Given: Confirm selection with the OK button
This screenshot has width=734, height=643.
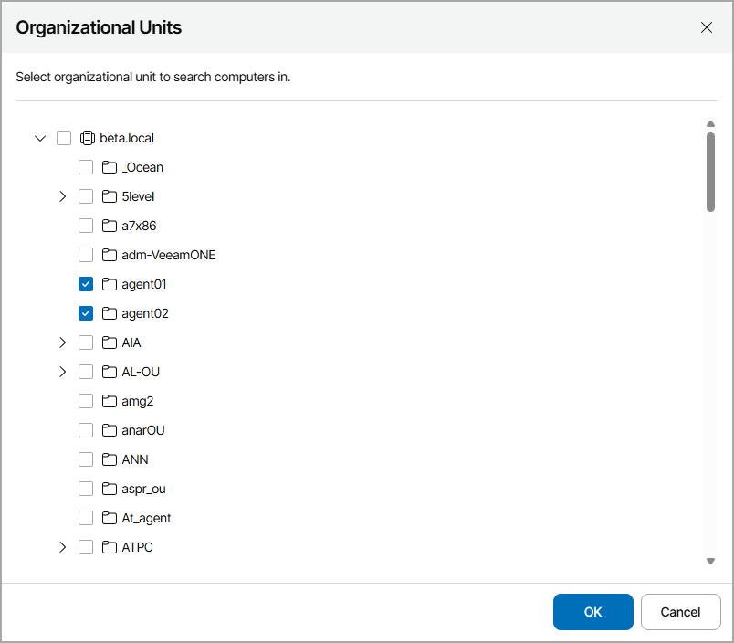Looking at the screenshot, I should pos(592,612).
